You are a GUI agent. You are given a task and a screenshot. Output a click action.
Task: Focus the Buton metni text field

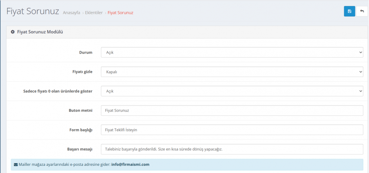(x=232, y=110)
